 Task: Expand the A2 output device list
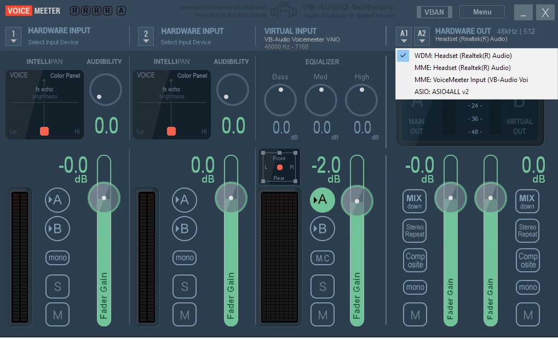422,36
